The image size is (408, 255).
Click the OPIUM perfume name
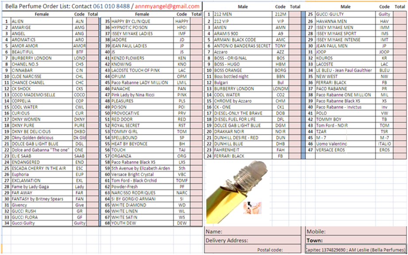pyautogui.click(x=119, y=77)
